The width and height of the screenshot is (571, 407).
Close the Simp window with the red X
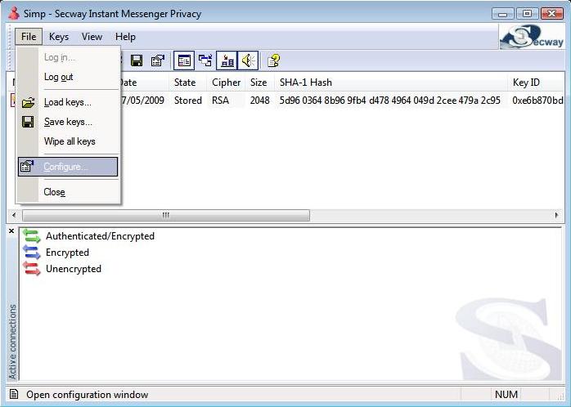552,14
